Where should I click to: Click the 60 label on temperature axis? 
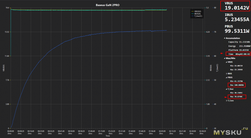click(215, 56)
